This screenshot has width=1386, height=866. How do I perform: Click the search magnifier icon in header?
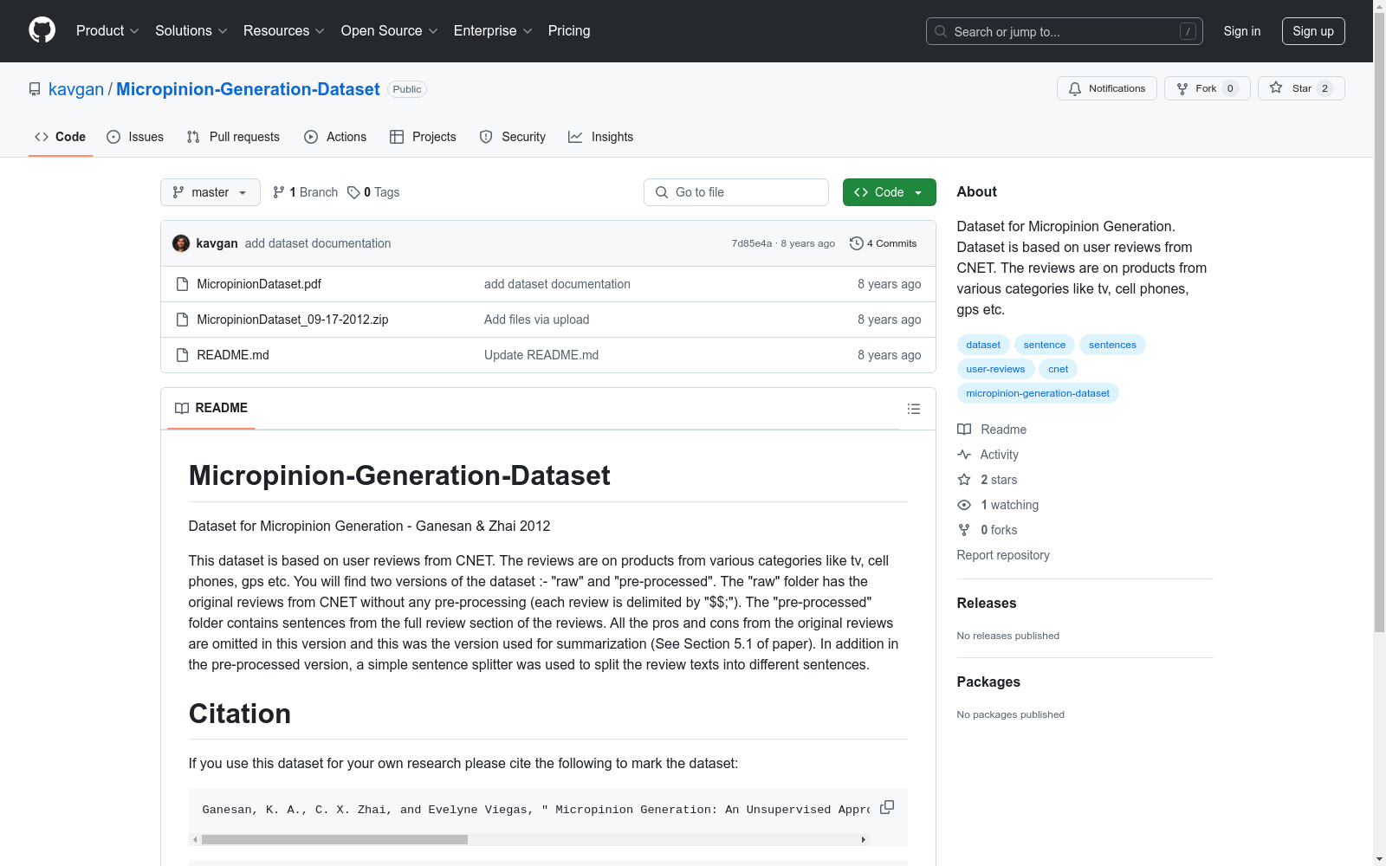coord(941,31)
